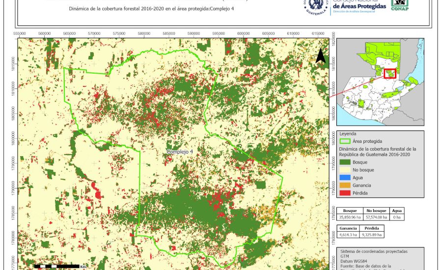Viewport: 442px width, 270px height.
Task: Click the Leyenda heading
Action: pyautogui.click(x=347, y=134)
